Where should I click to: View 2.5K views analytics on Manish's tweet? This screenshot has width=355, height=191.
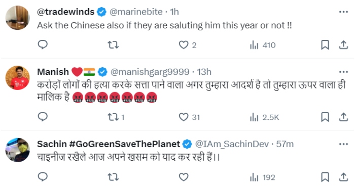tap(264, 117)
